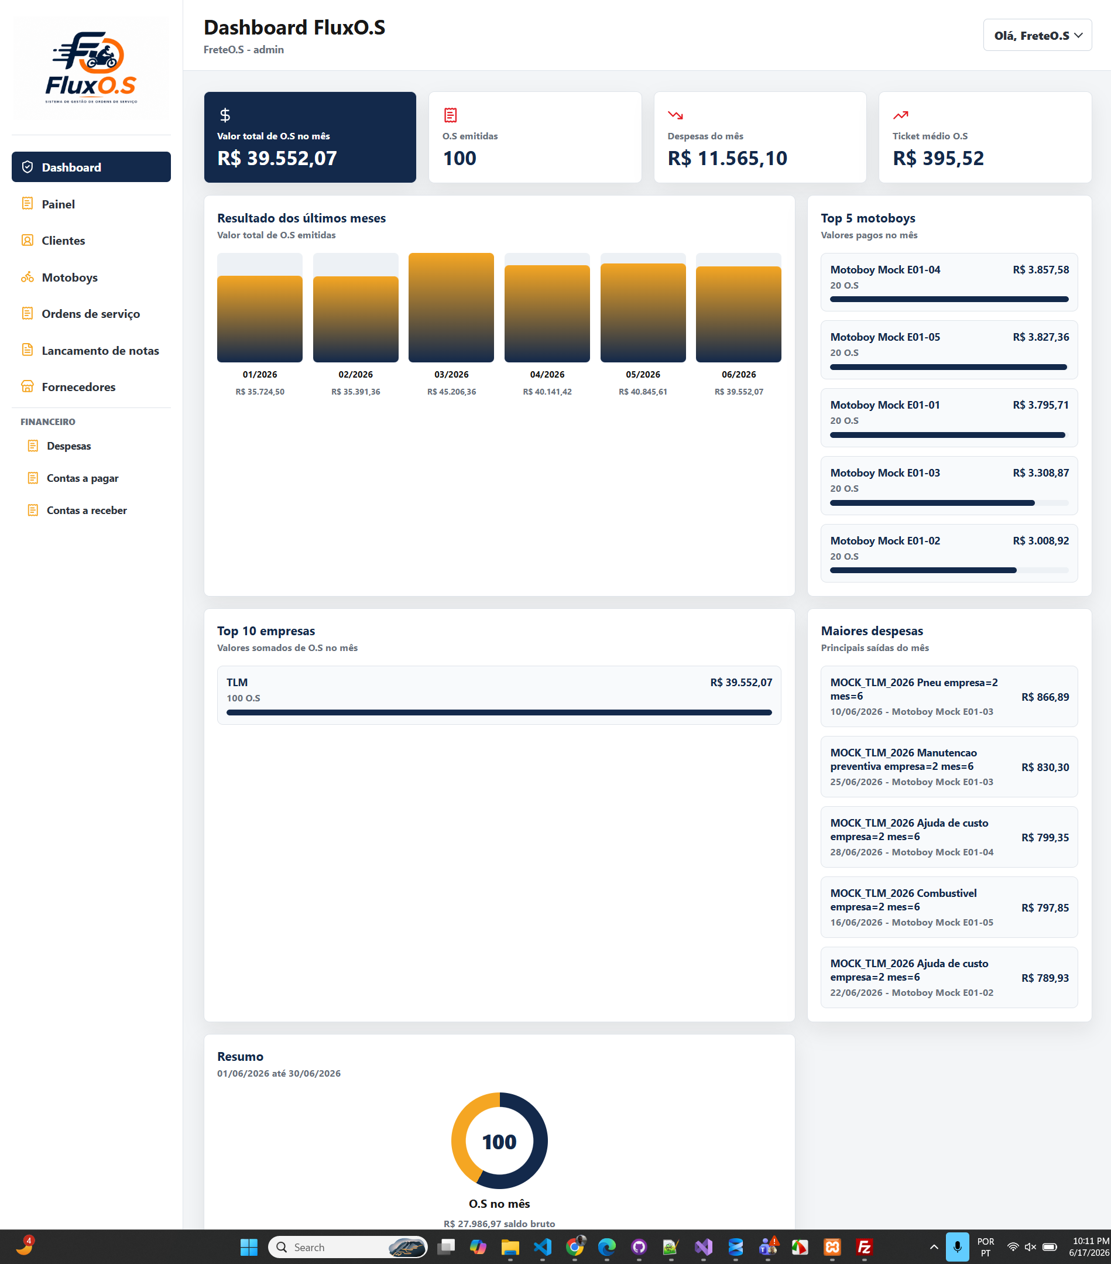Open Google Chrome from taskbar
Image resolution: width=1111 pixels, height=1264 pixels.
(575, 1247)
